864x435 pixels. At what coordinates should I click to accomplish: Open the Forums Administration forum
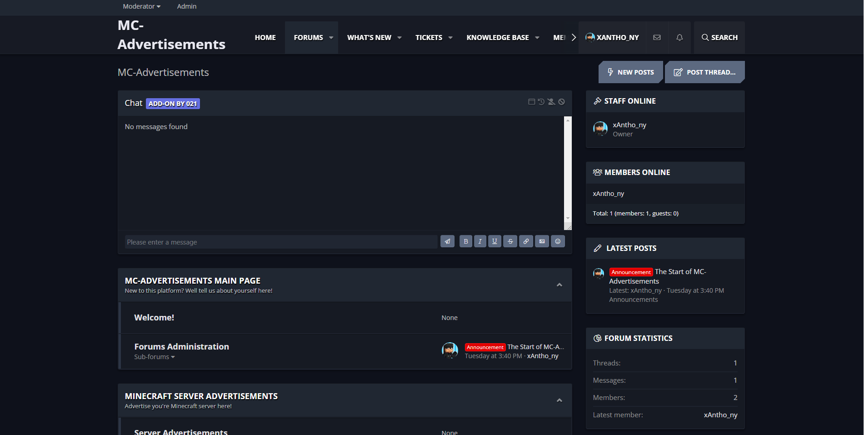pyautogui.click(x=181, y=347)
